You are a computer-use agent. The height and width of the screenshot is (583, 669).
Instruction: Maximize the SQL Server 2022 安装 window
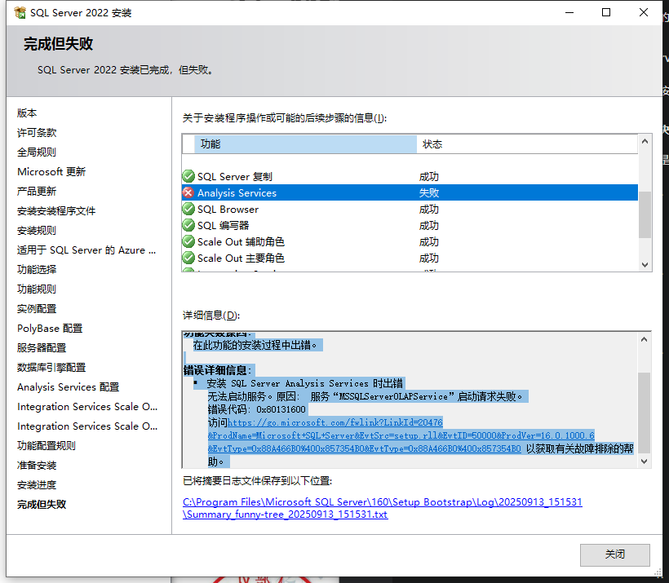click(606, 13)
